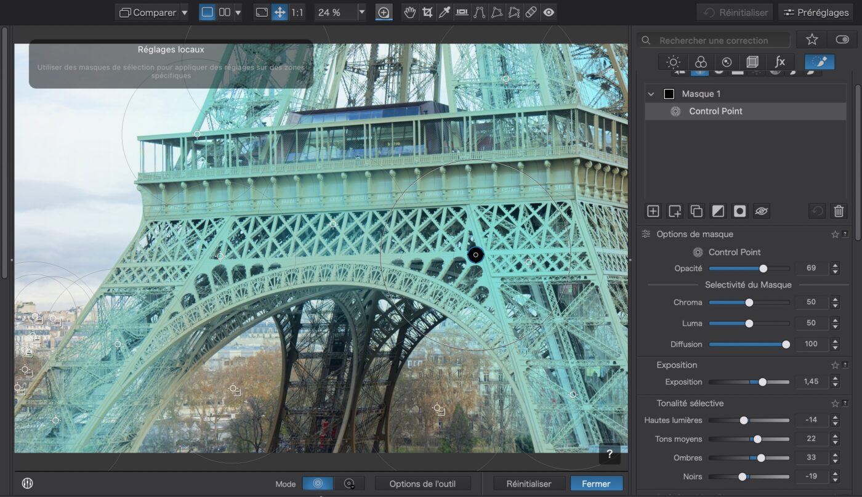Open the Comparer dropdown arrow
The image size is (862, 497).
185,12
